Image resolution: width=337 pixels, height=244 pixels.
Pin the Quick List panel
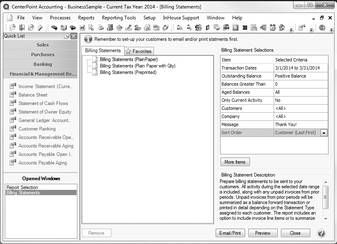tap(67, 36)
